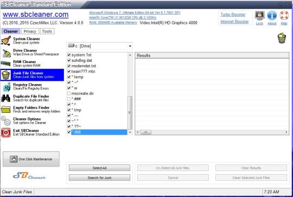Click the Help lifebuoy icon
The image size is (293, 197).
[x=284, y=15]
